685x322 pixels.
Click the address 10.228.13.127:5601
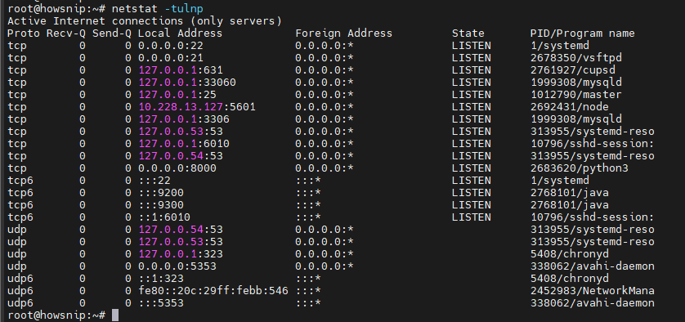click(196, 106)
